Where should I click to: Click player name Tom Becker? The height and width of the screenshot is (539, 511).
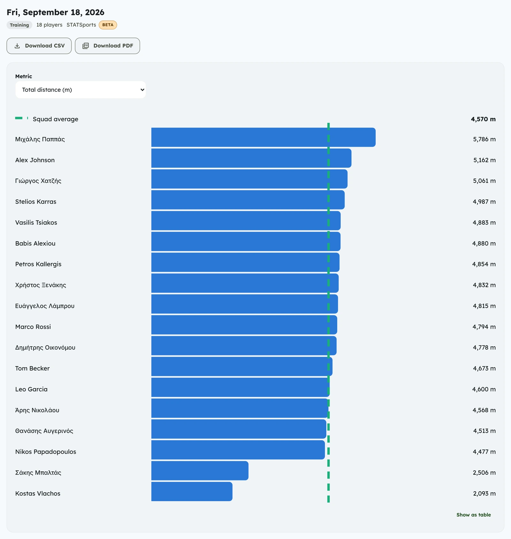pyautogui.click(x=32, y=368)
